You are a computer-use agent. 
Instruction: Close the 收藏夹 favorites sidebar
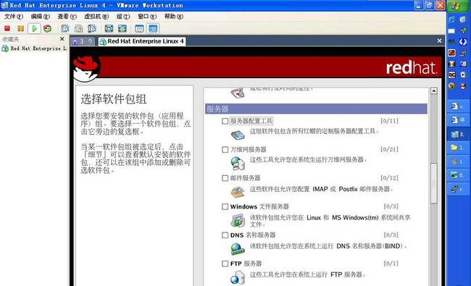tap(62, 39)
